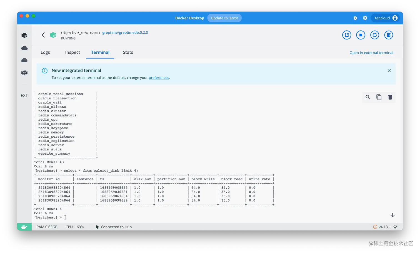Screen dimensions: 420x253
Task: Clear the terminal with trash icon
Action: click(390, 97)
